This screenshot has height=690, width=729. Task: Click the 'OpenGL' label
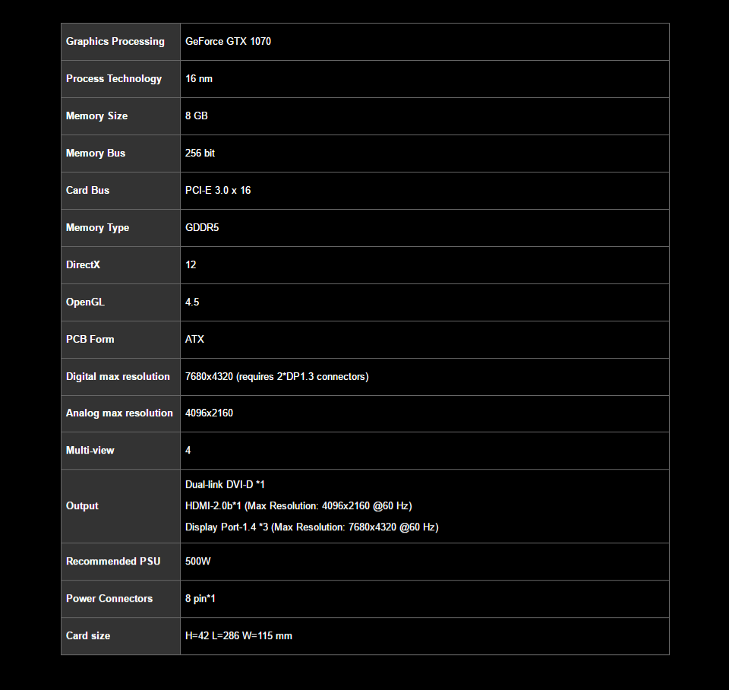coord(85,302)
